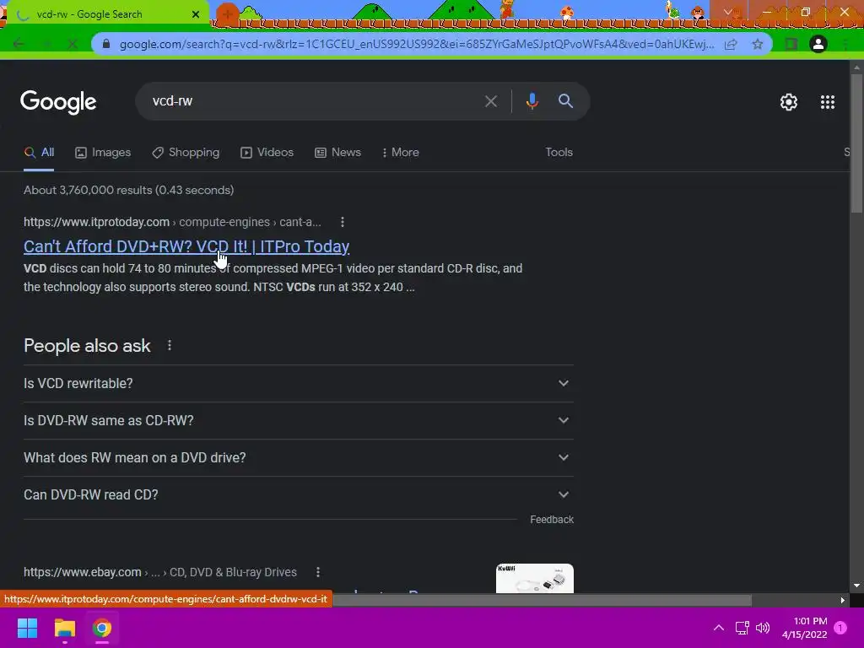The height and width of the screenshot is (648, 864).
Task: Click 'About 3,760,000 results' text
Action: 128,190
